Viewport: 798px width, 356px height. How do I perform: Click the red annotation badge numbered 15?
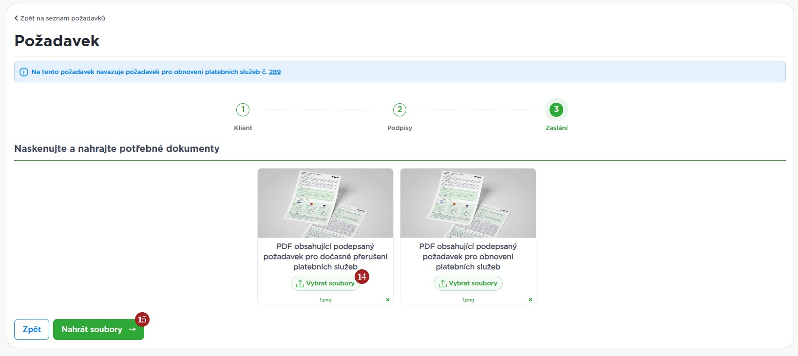coord(142,319)
